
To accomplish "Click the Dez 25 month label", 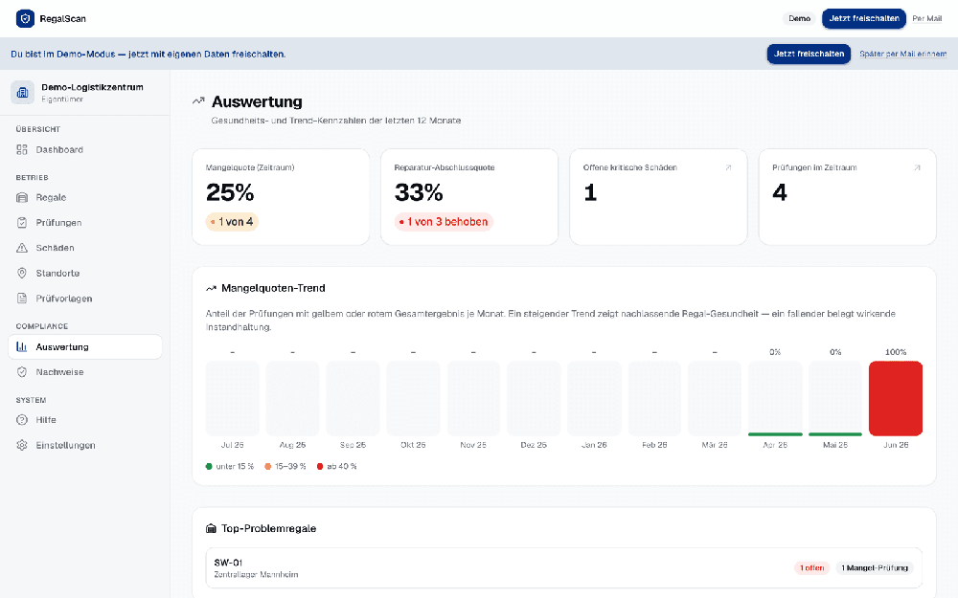I will click(x=534, y=445).
